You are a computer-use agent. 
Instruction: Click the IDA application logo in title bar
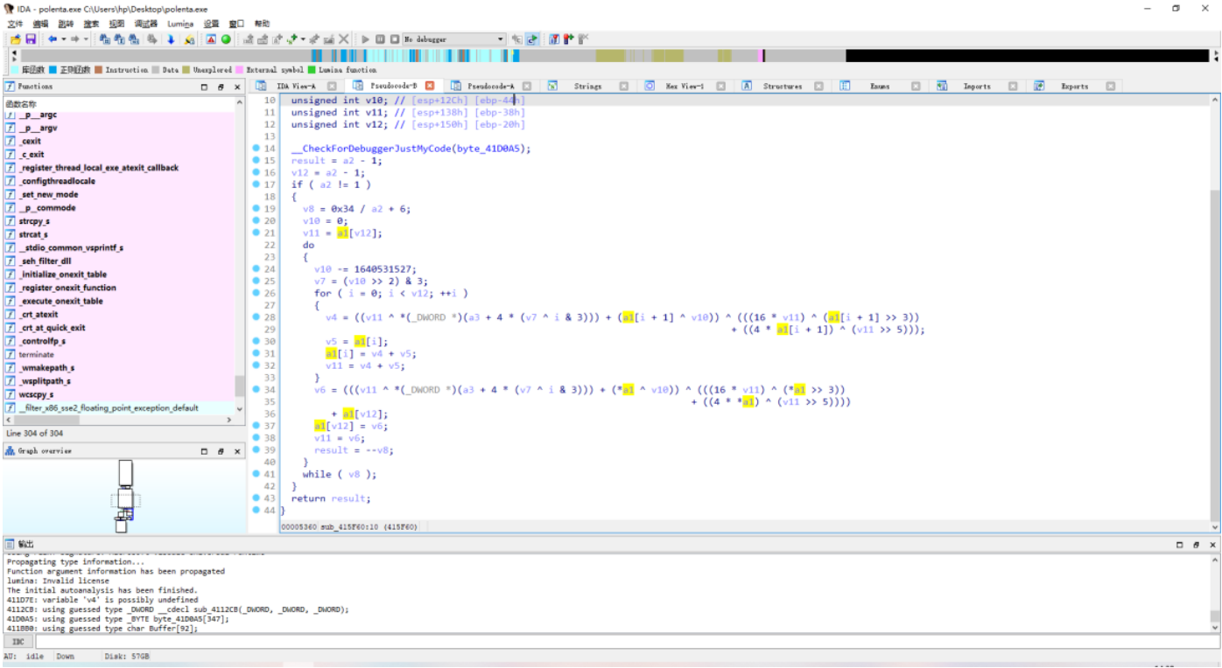[9, 8]
